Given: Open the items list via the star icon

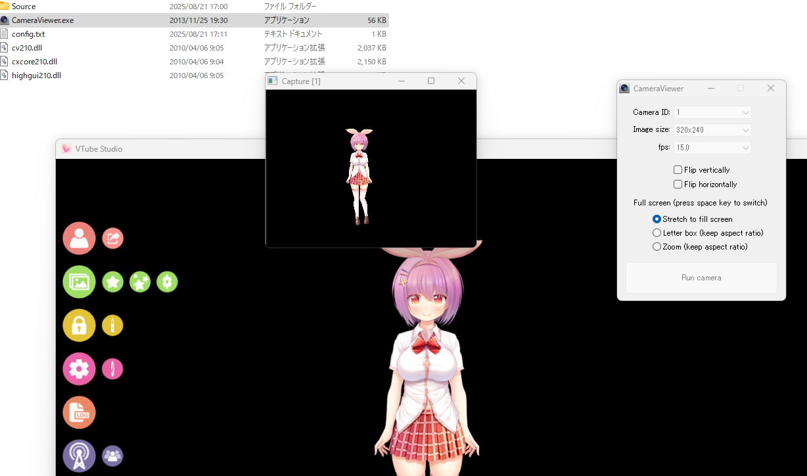Looking at the screenshot, I should pyautogui.click(x=112, y=282).
